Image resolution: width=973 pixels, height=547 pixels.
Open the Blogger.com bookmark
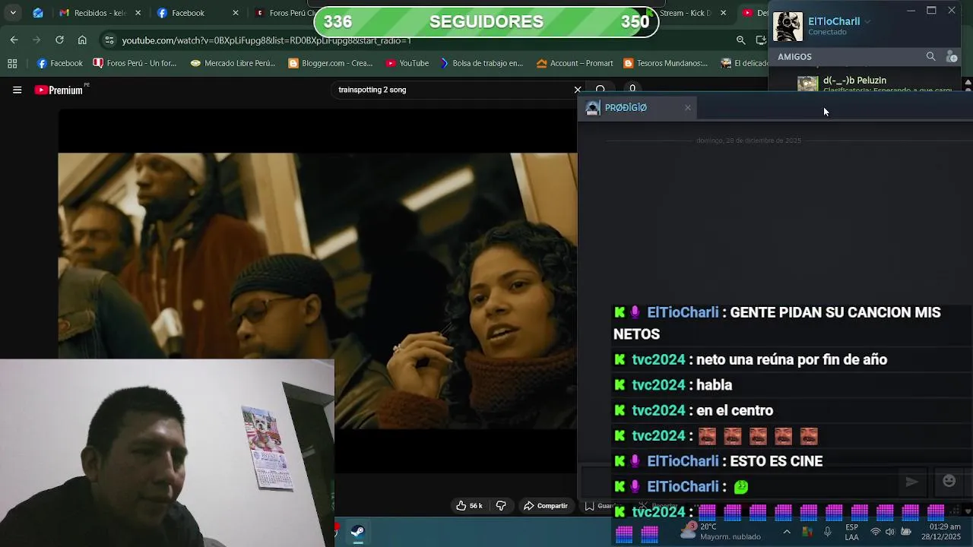tap(330, 63)
